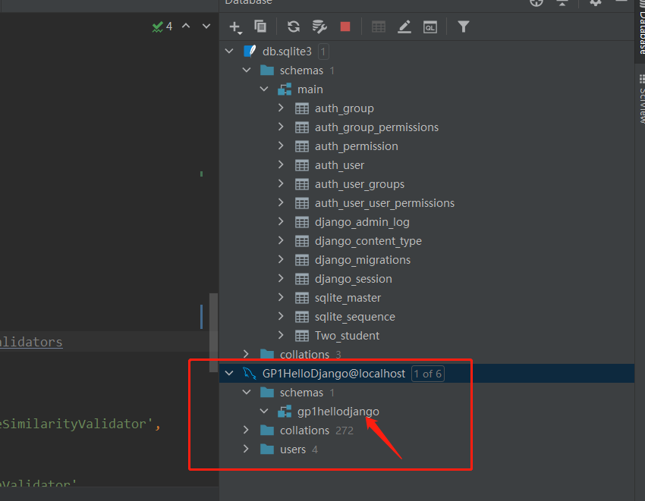Image resolution: width=645 pixels, height=501 pixels.
Task: Expand collations folder under db.sqlite3
Action: pyautogui.click(x=246, y=354)
